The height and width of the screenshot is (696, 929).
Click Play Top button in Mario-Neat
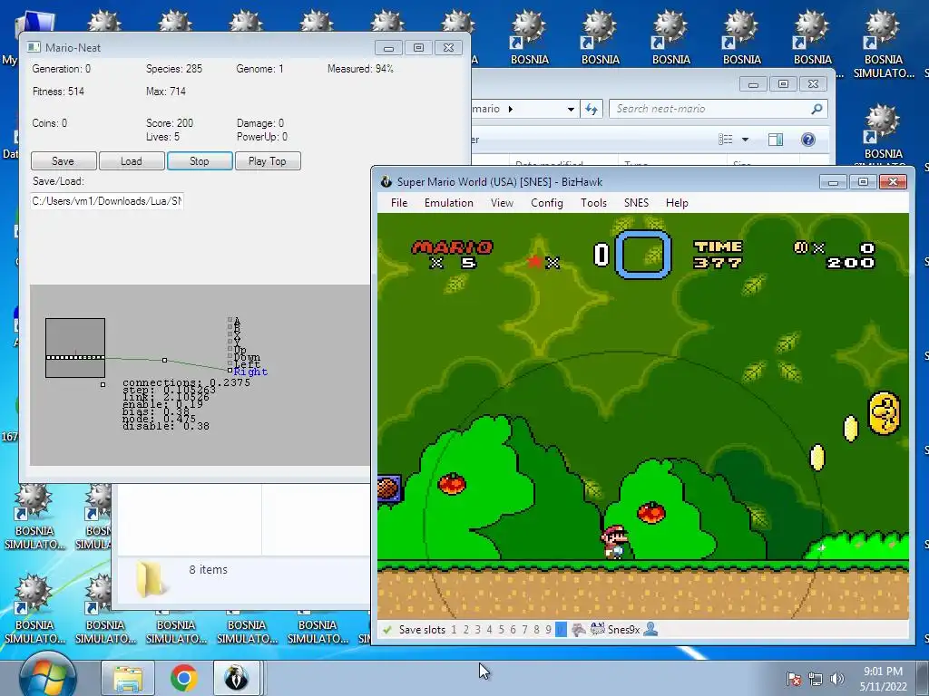268,161
